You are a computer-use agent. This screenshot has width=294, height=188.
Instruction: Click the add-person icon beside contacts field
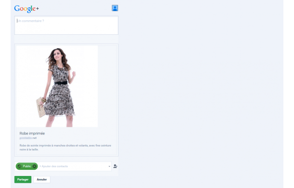point(115,166)
